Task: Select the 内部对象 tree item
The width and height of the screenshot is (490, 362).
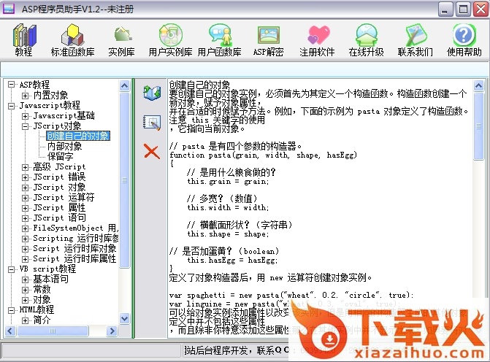Action: tap(65, 146)
